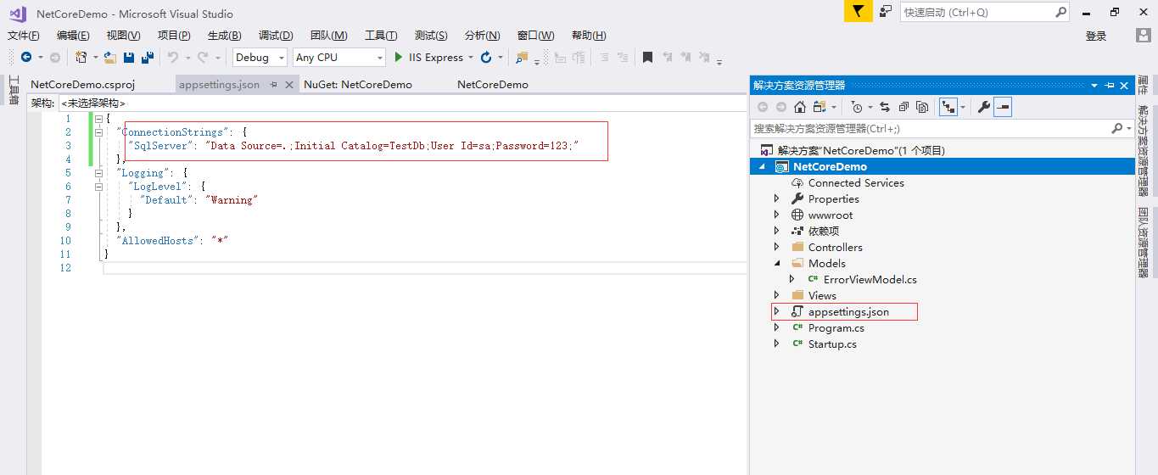Expand the 依赖项 dependencies node

pos(776,231)
